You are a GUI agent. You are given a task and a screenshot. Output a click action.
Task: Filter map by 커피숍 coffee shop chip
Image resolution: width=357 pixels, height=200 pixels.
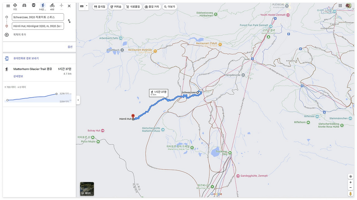(116, 7)
